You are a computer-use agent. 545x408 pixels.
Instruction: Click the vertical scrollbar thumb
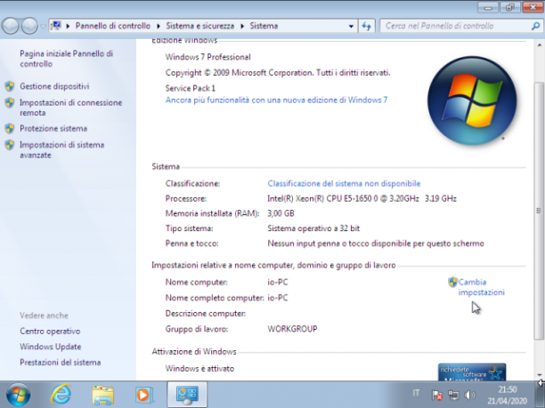539,211
